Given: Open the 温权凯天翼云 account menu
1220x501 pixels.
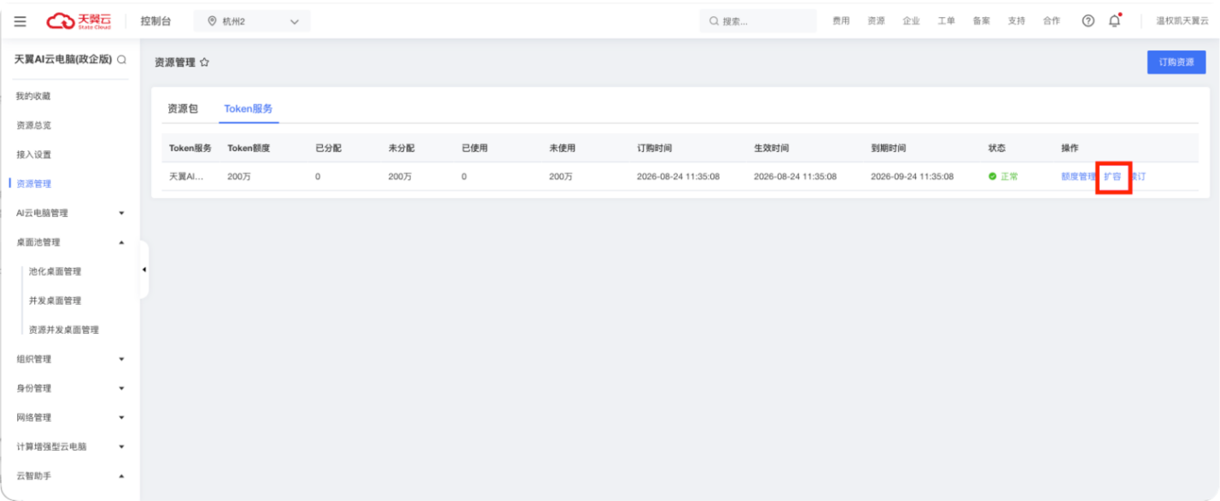Looking at the screenshot, I should click(1182, 21).
